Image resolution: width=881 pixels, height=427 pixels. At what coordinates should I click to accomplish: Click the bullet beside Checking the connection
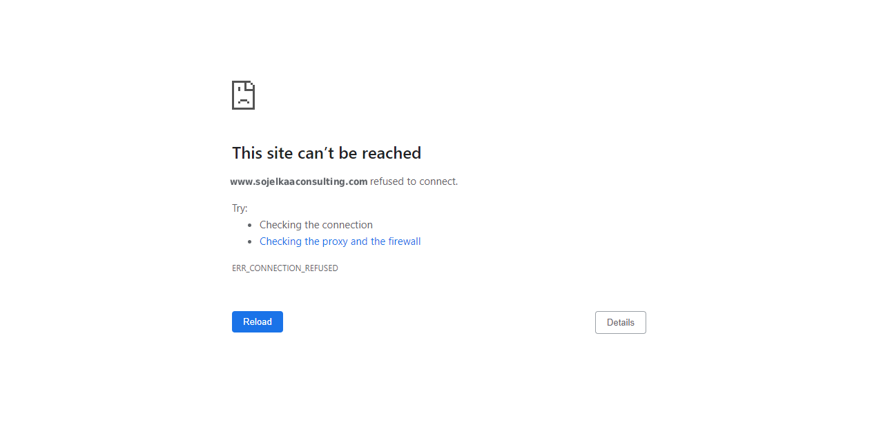click(x=250, y=226)
